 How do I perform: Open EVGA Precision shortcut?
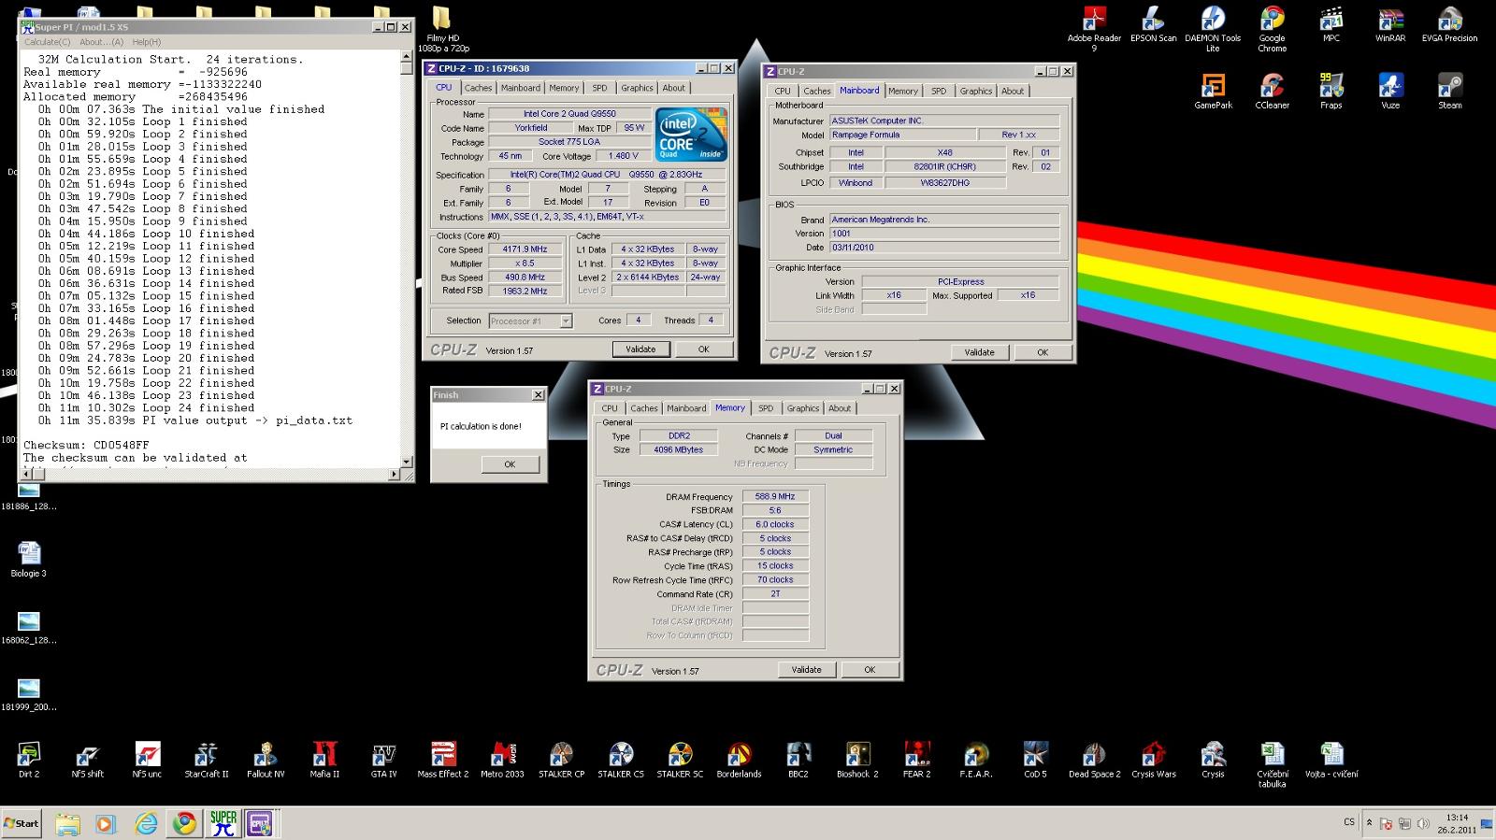[1449, 24]
